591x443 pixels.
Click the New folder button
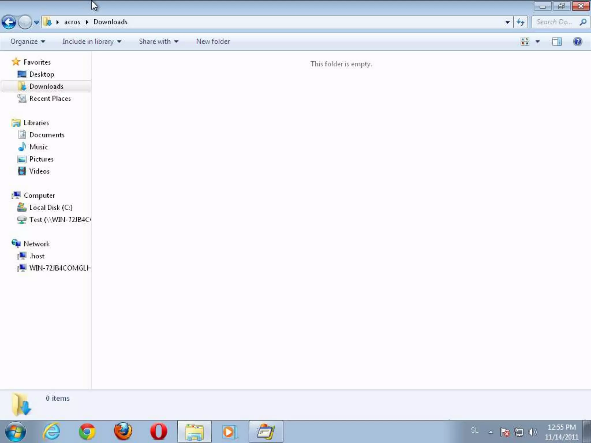point(213,42)
